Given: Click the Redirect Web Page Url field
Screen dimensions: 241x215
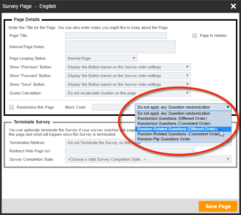Looking at the screenshot, I should point(129,151).
